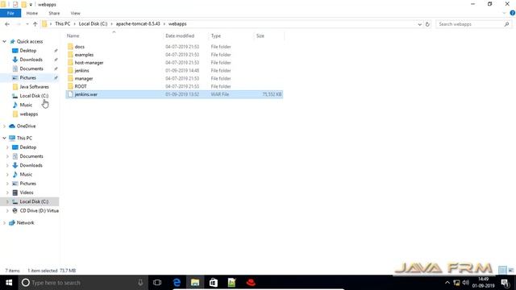Open the Action Center notifications icon
This screenshot has width=516, height=290.
506,283
